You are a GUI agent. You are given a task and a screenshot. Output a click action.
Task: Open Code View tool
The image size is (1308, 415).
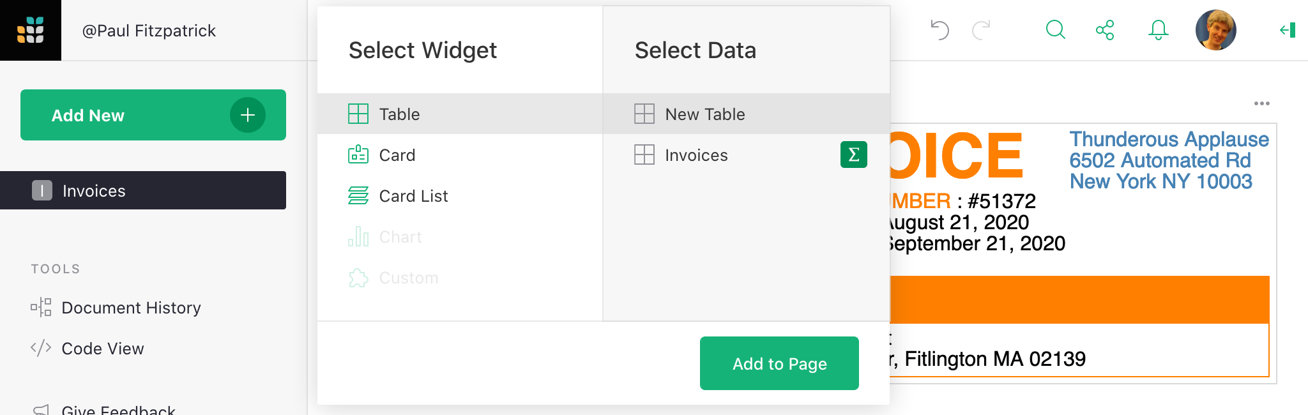(102, 349)
